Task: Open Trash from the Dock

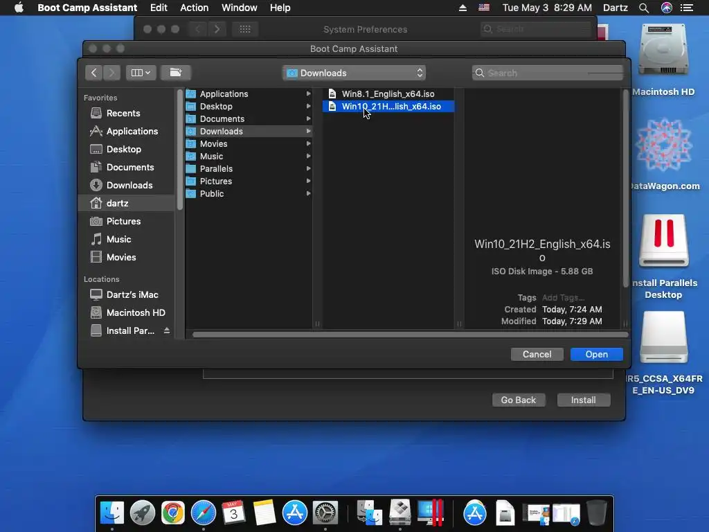Action: (596, 513)
